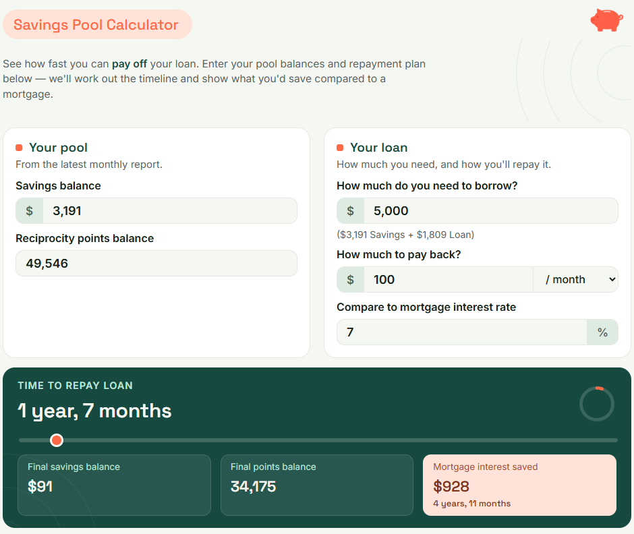Click the 'Savings balance' label
The image size is (634, 534).
point(58,186)
